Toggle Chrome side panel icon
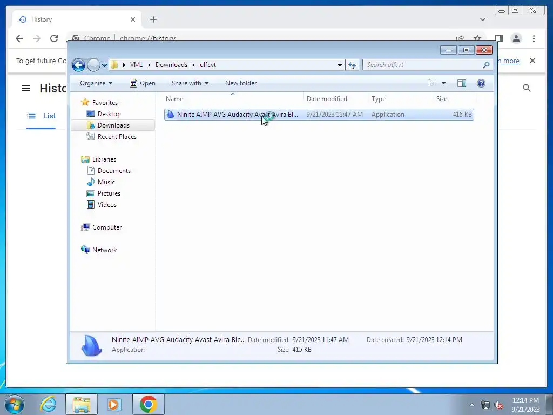This screenshot has height=415, width=553. pos(498,38)
